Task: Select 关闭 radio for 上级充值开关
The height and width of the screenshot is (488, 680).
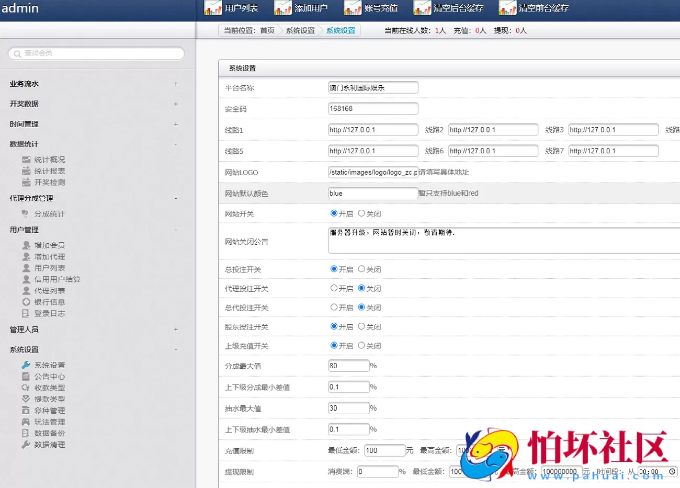Action: click(361, 346)
